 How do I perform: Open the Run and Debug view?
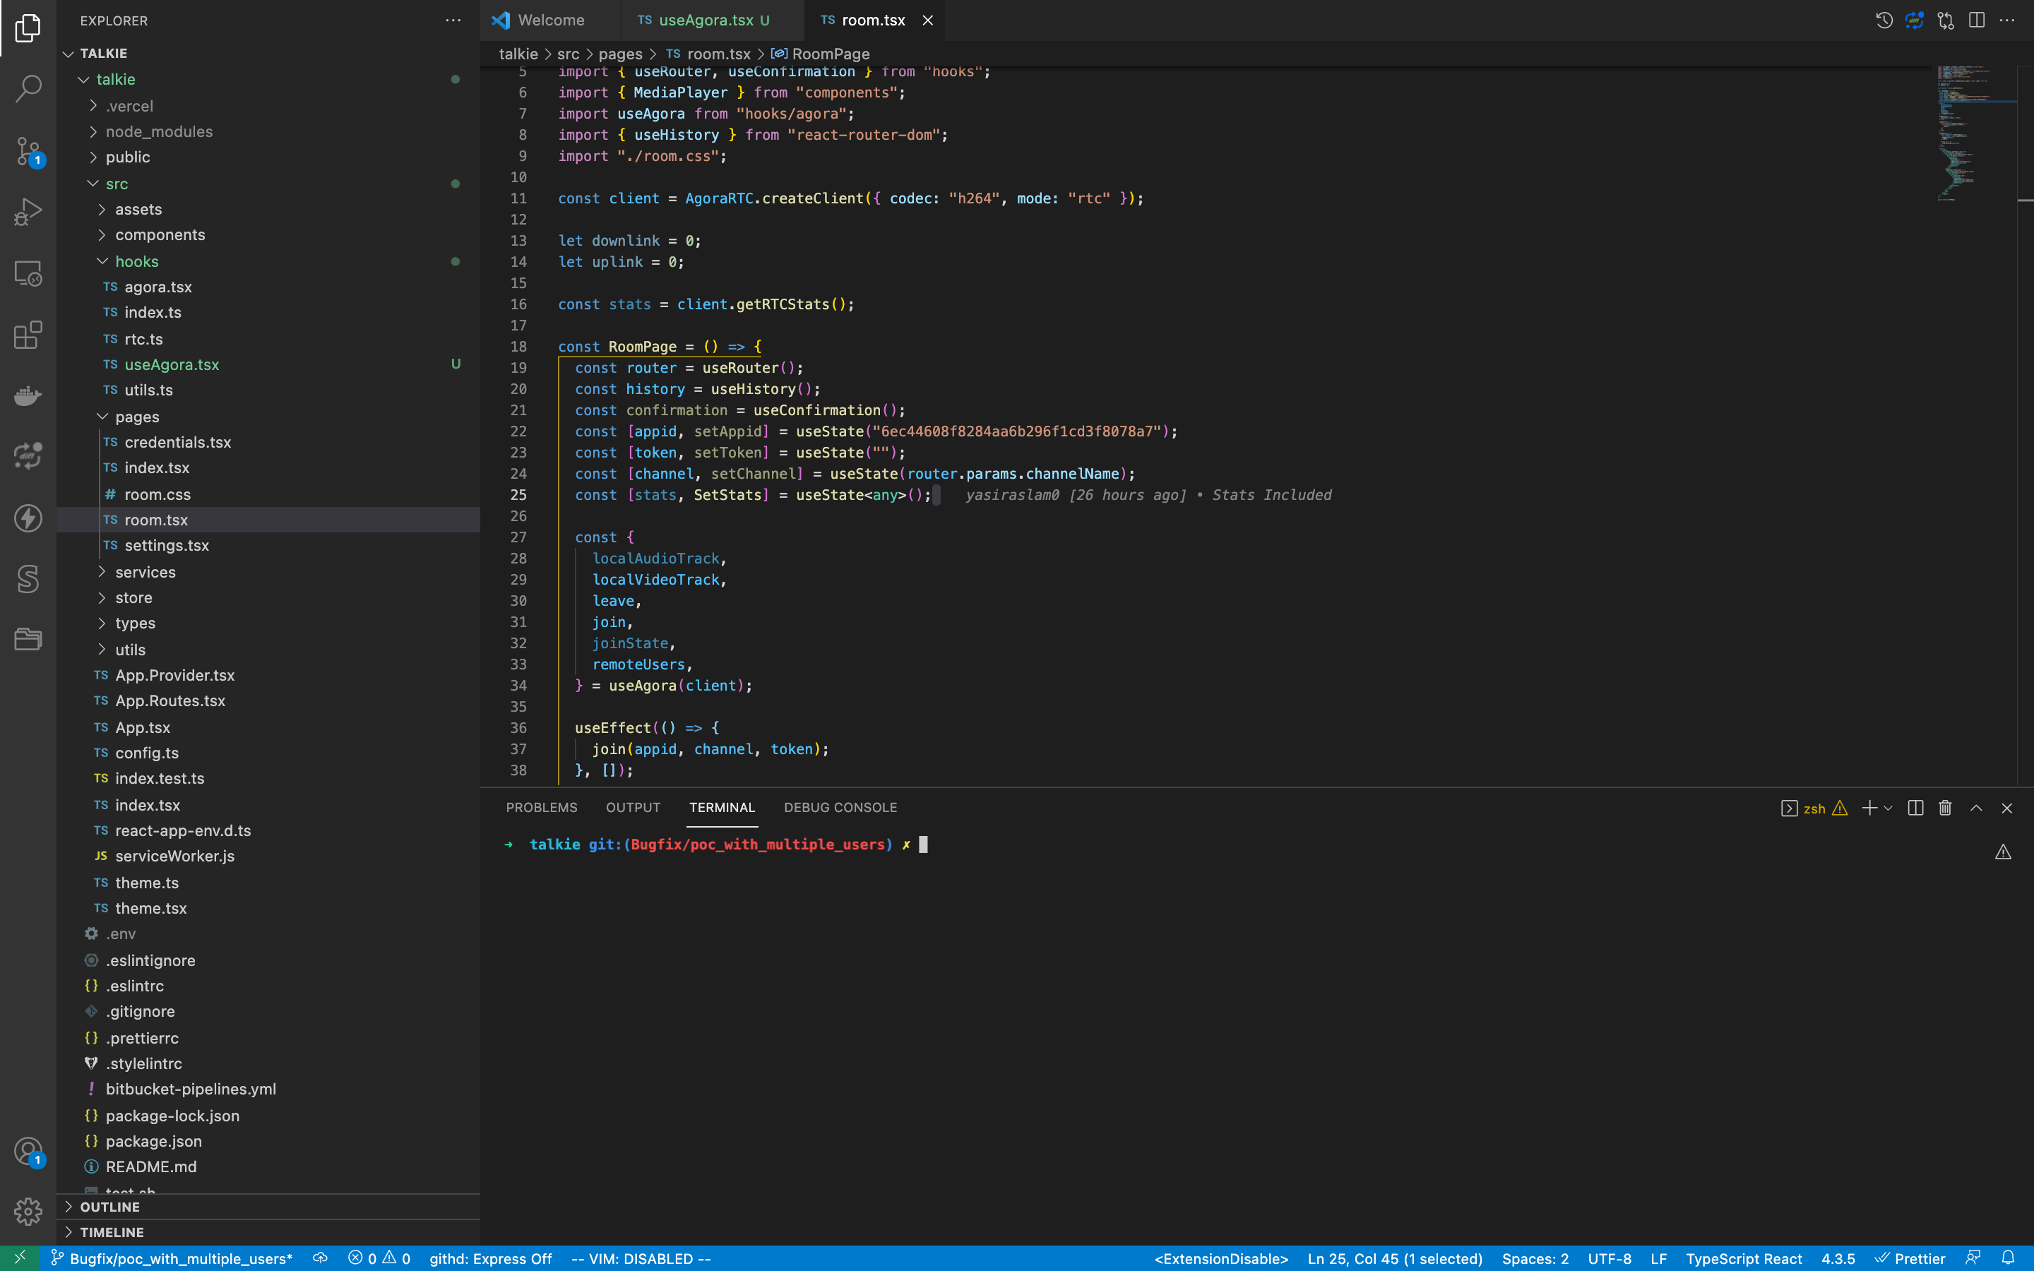click(x=28, y=212)
